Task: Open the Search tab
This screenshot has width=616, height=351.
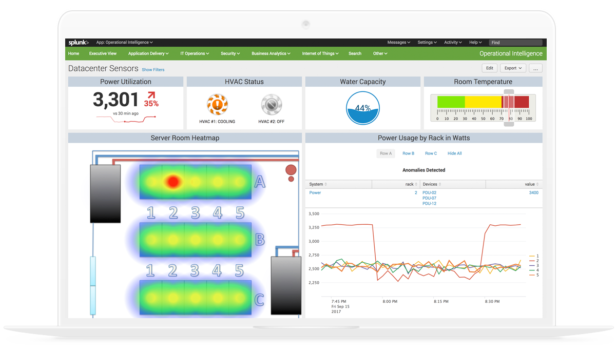Action: 355,53
